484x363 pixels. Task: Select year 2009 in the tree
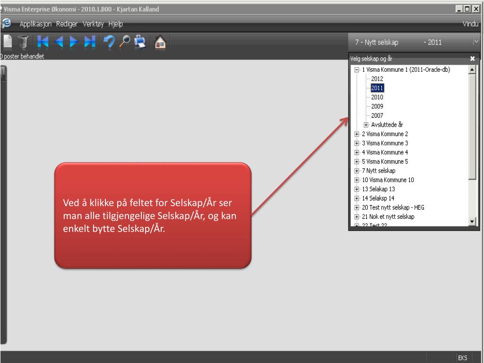pyautogui.click(x=377, y=106)
